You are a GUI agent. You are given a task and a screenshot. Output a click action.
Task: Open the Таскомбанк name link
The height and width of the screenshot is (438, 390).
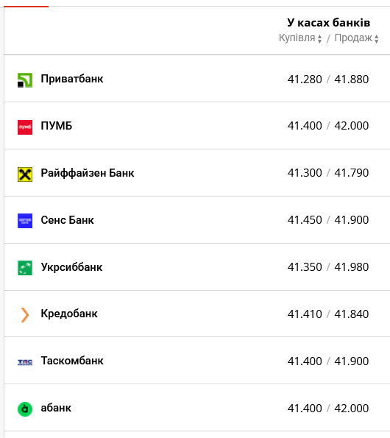tap(72, 361)
